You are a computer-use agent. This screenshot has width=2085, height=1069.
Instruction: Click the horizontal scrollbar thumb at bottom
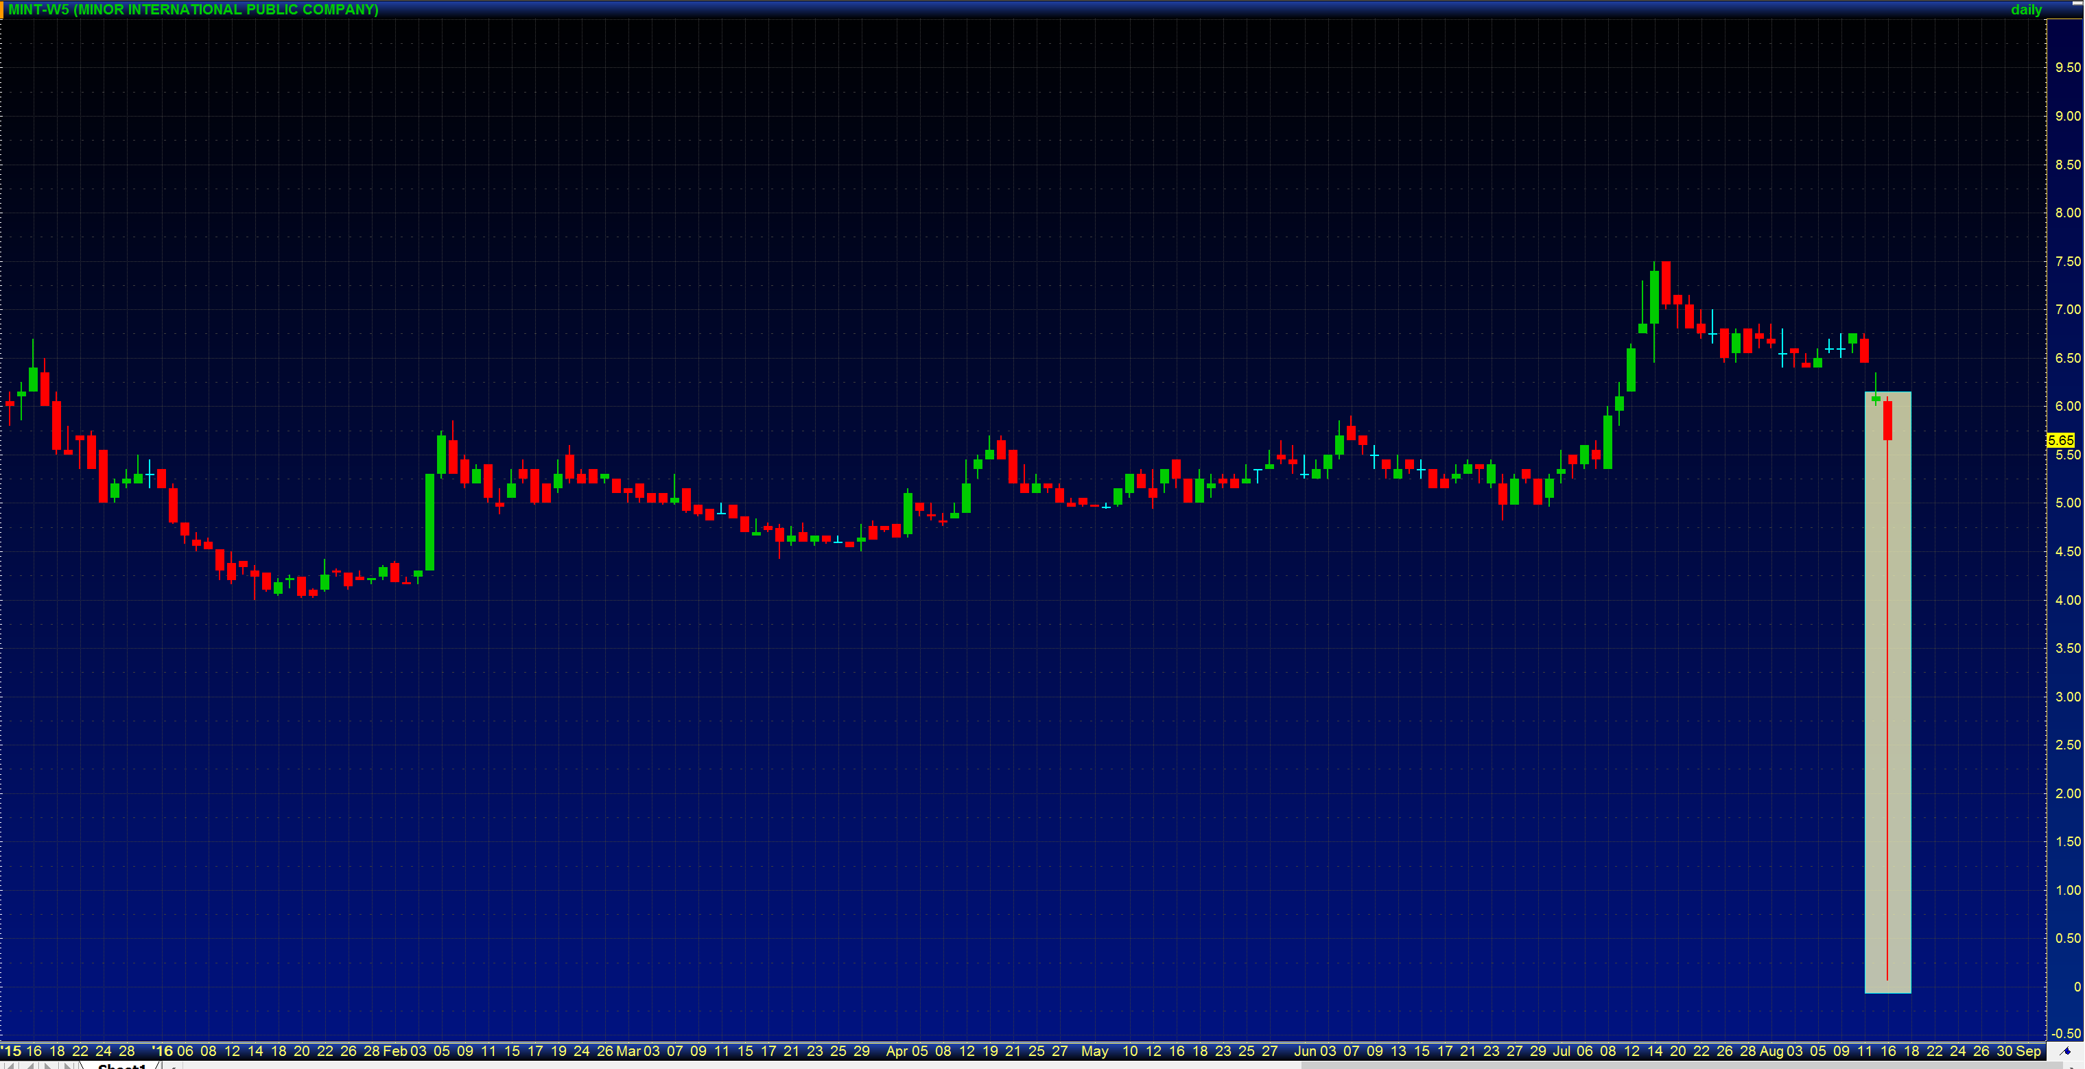click(1684, 1066)
